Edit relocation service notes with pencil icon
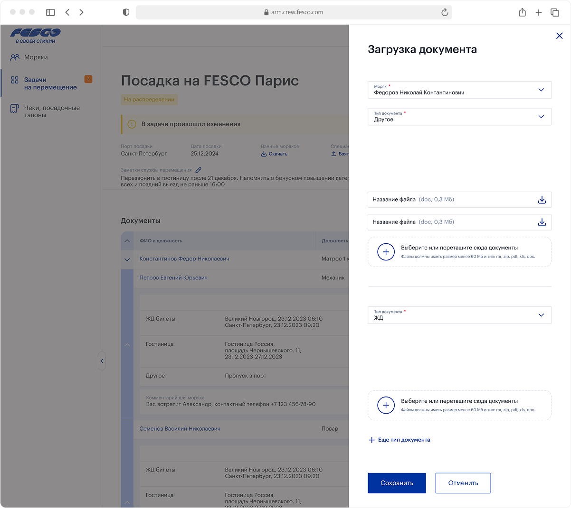Screen dimensions: 571x508 coord(199,170)
